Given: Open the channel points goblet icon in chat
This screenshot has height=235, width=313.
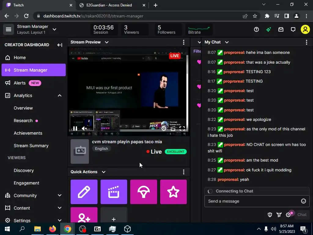Looking at the screenshot, I should (x=279, y=214).
